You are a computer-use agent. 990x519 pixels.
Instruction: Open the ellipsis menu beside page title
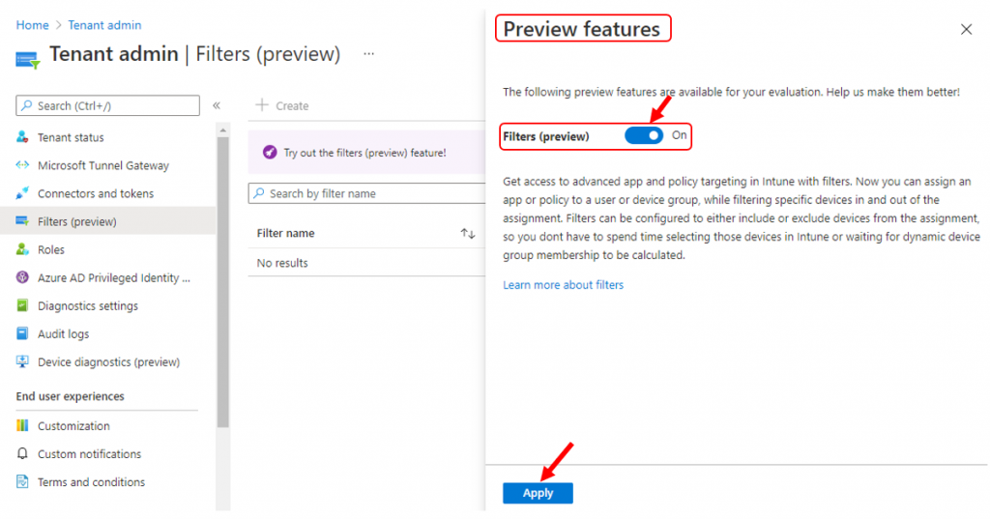click(368, 54)
